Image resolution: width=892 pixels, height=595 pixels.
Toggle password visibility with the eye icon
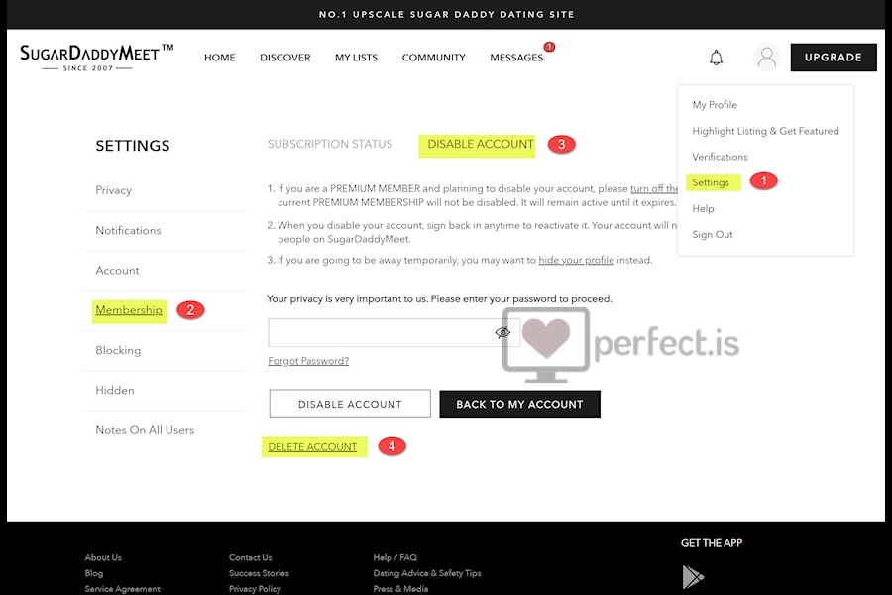(x=502, y=332)
